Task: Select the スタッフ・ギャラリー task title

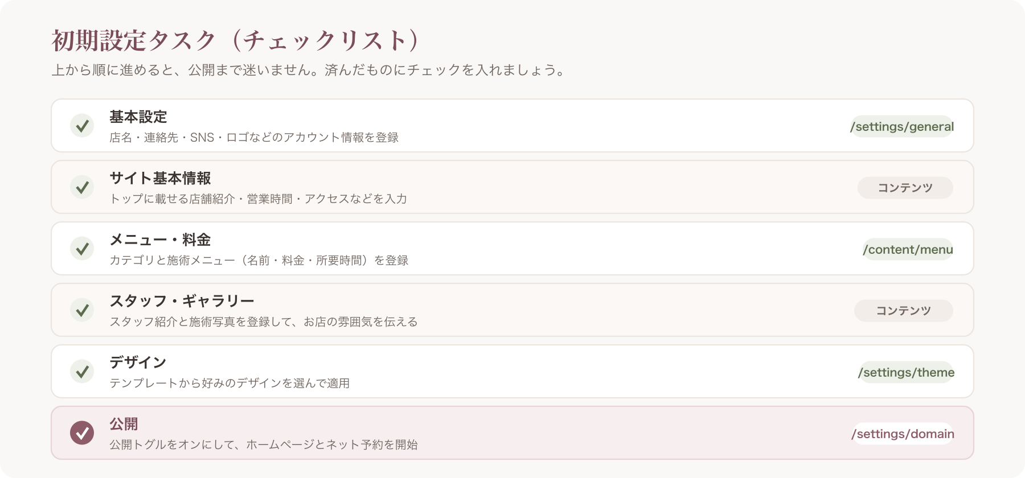Action: (x=182, y=301)
